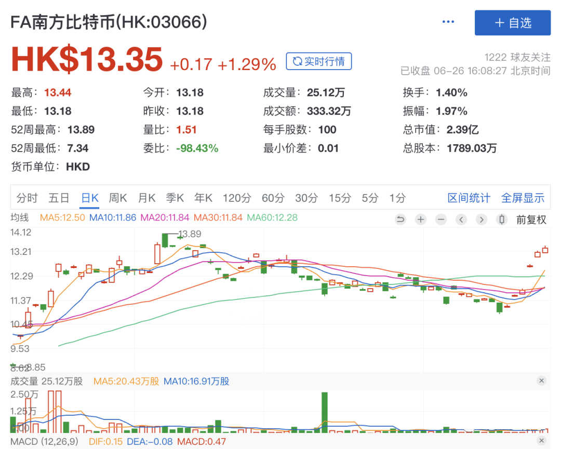Toggle the candlestick chart style icon
Screen dimensions: 561x449
coord(501,220)
